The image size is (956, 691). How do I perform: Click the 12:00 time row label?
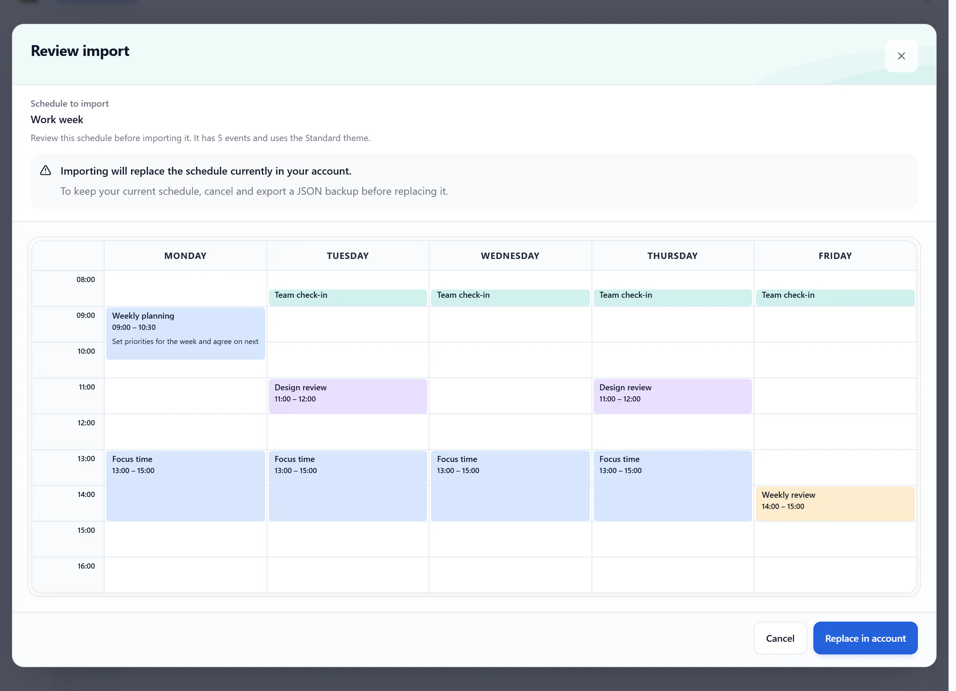tap(86, 423)
